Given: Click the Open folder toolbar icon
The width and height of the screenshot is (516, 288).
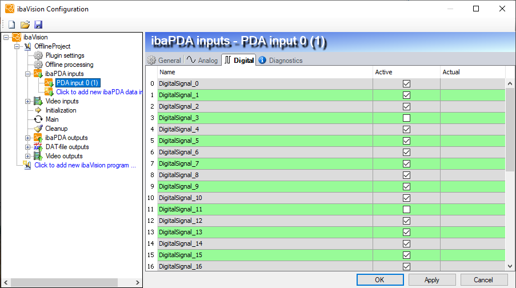Looking at the screenshot, I should tap(25, 25).
